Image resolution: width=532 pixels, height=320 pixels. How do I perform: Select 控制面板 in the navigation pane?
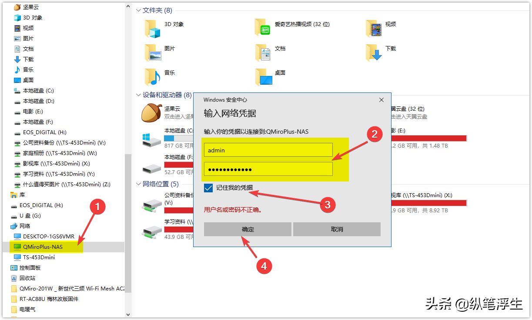[30, 267]
